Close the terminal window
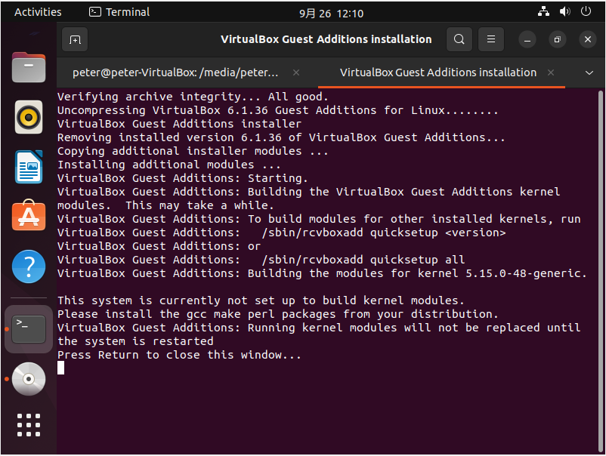The image size is (606, 456). click(587, 40)
